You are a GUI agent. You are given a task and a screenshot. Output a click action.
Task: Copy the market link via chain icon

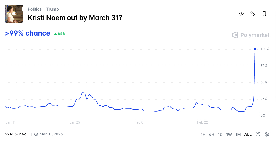pyautogui.click(x=253, y=14)
